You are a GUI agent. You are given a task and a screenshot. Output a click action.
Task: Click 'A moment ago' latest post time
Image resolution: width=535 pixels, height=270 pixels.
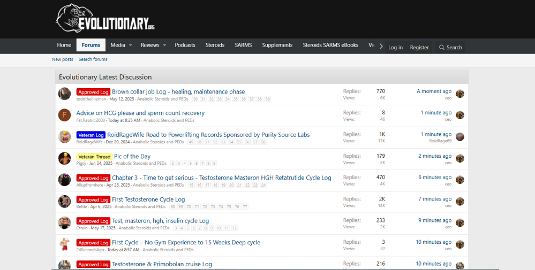click(x=434, y=91)
